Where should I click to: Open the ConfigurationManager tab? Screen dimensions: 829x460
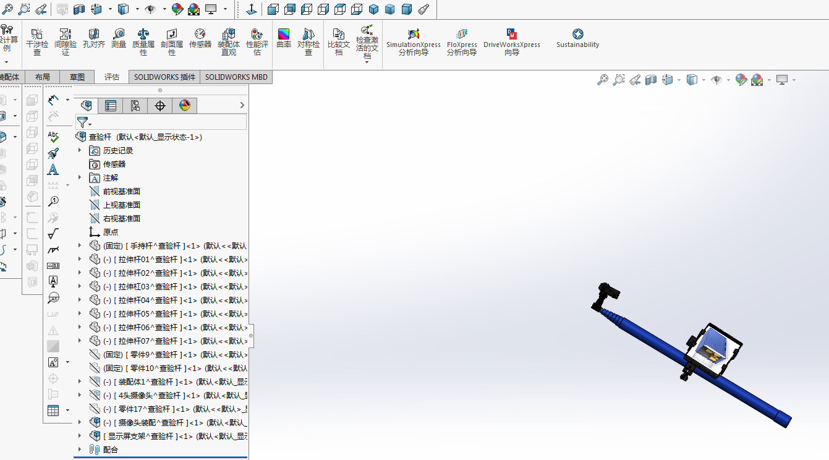tap(135, 106)
